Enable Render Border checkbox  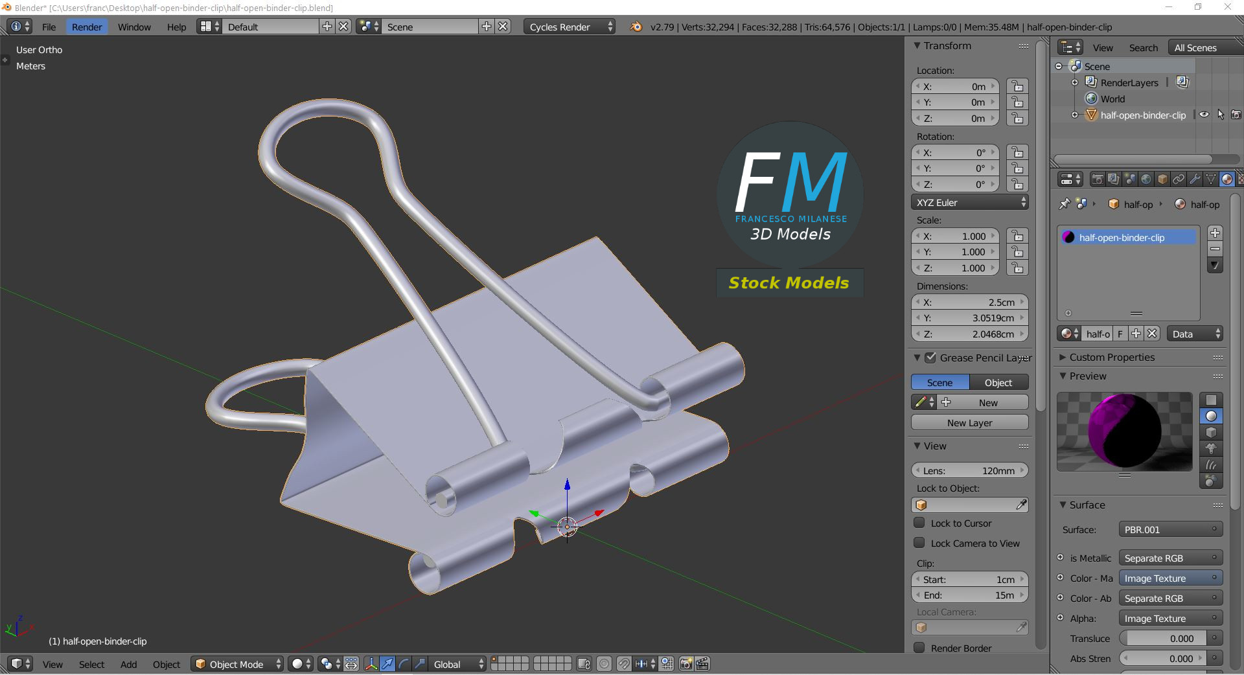pos(919,648)
